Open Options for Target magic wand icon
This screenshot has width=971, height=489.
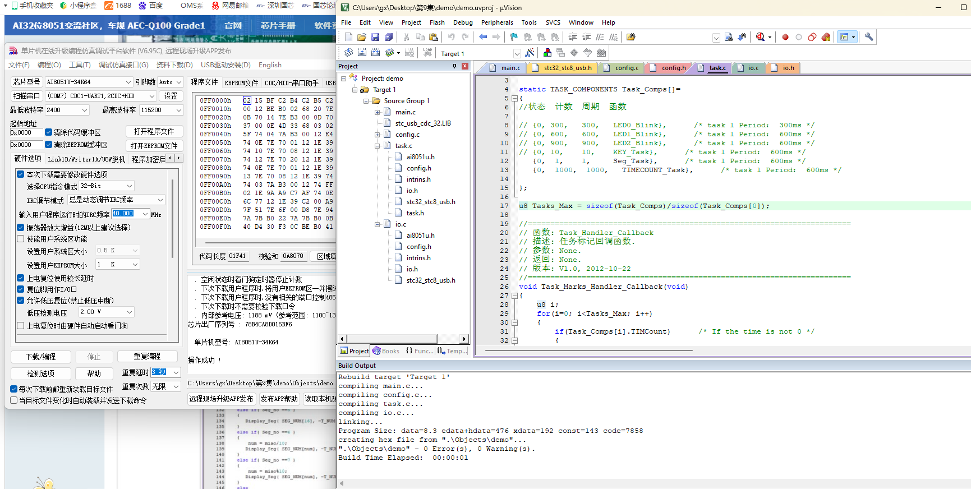coord(530,53)
